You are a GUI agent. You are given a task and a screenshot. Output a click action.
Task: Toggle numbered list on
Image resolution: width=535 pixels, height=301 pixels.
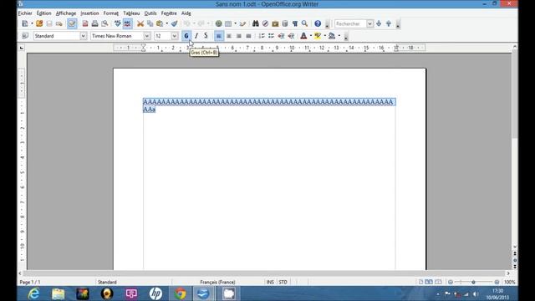(x=262, y=36)
